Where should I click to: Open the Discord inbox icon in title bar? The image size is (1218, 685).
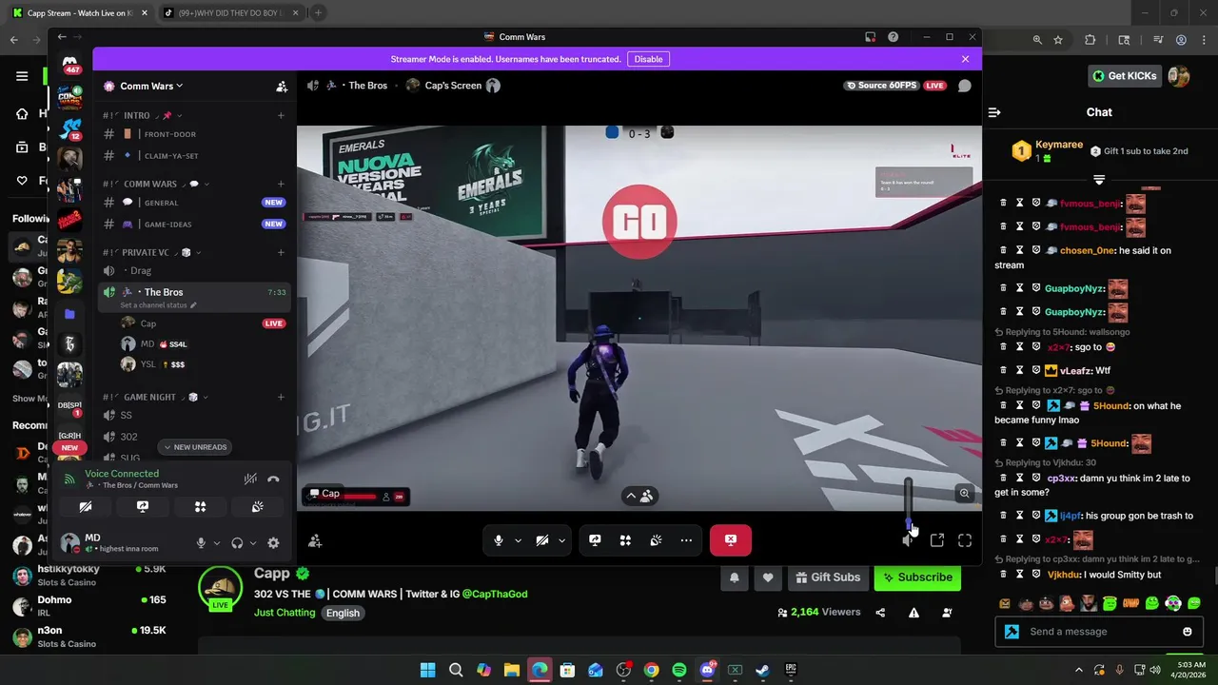point(870,37)
